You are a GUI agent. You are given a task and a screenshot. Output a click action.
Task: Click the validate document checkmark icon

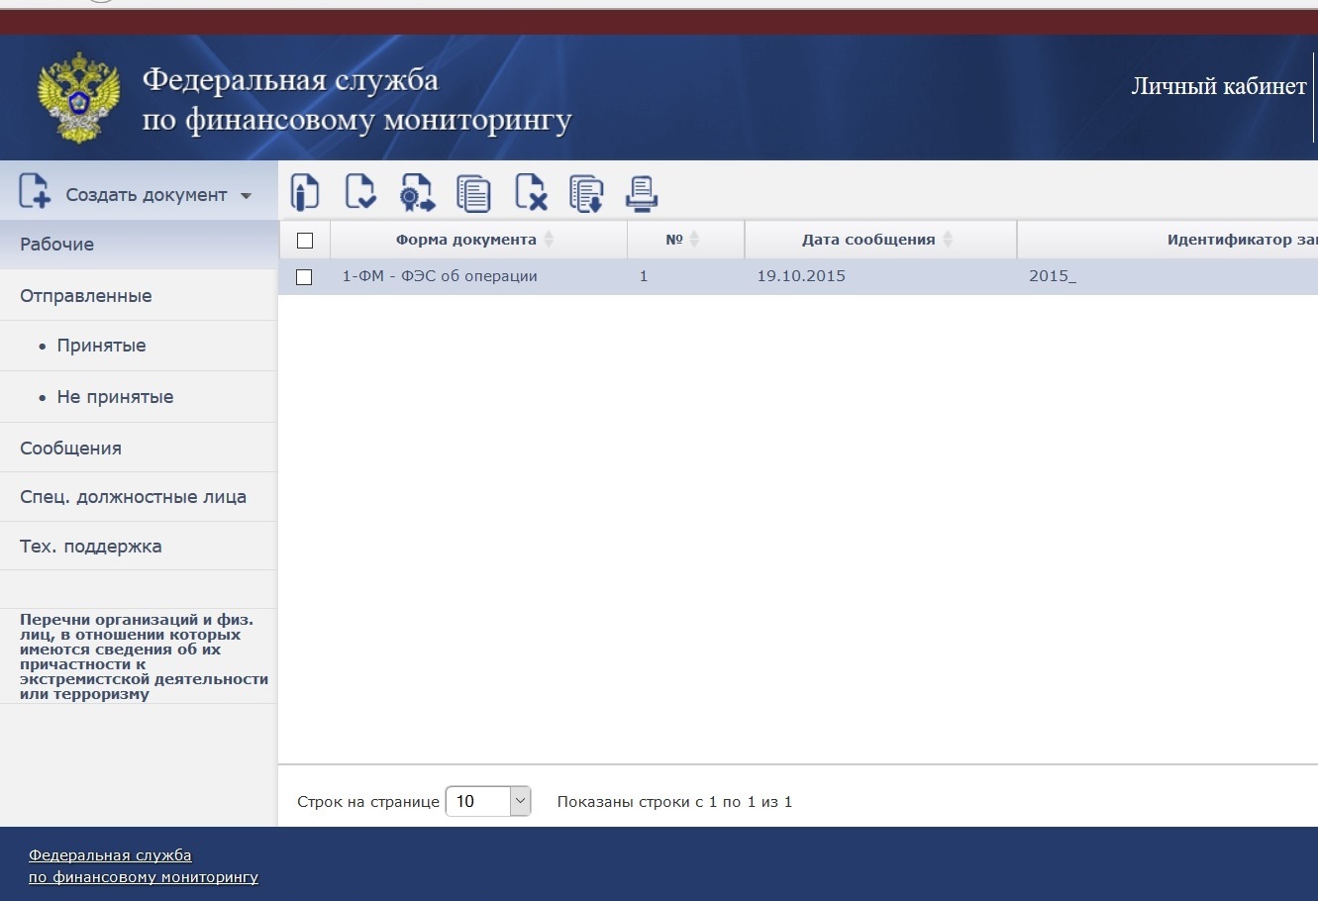point(359,192)
